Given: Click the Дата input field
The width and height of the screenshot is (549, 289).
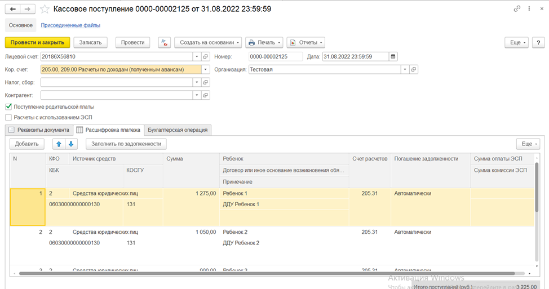Looking at the screenshot, I should (x=355, y=56).
